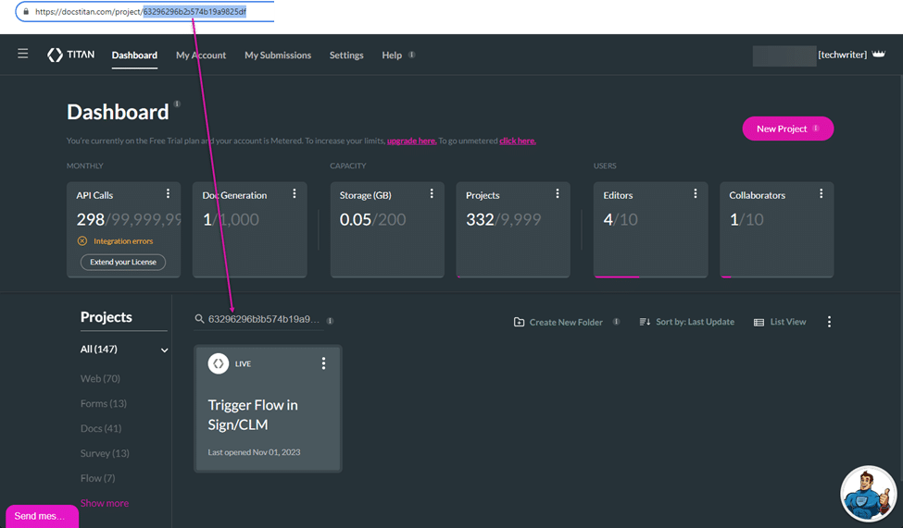Click Last opened Nov 01, 2023 text
The height and width of the screenshot is (528, 903).
click(254, 452)
